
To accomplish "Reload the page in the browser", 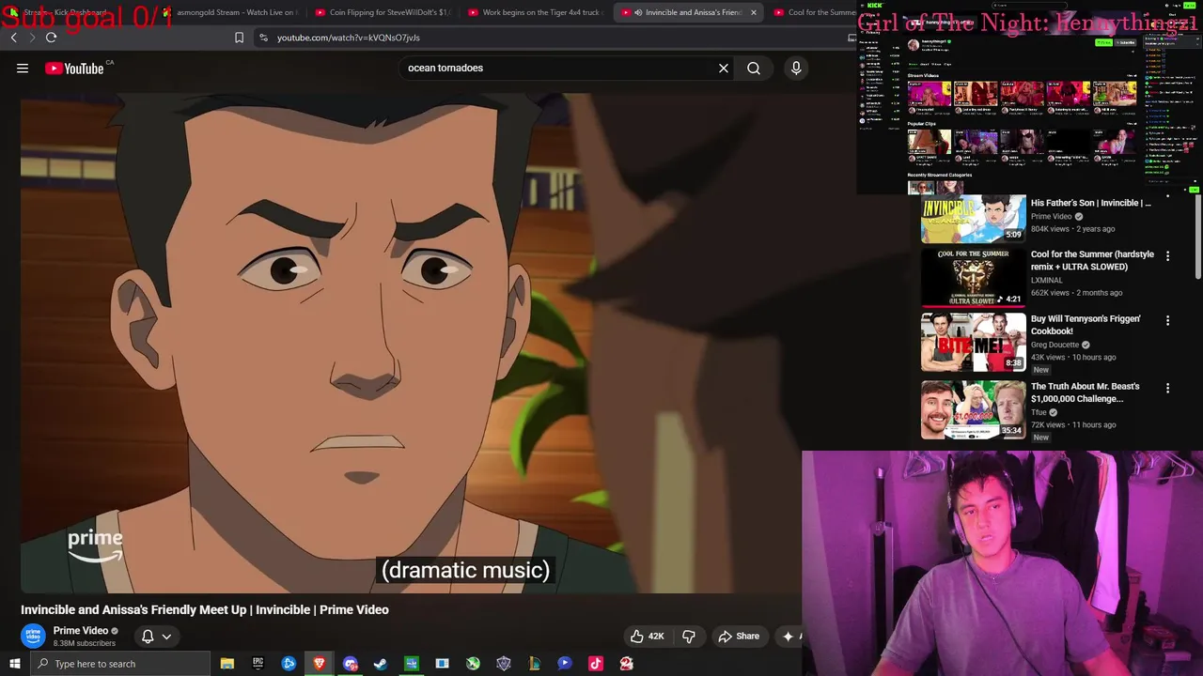I will pyautogui.click(x=51, y=38).
